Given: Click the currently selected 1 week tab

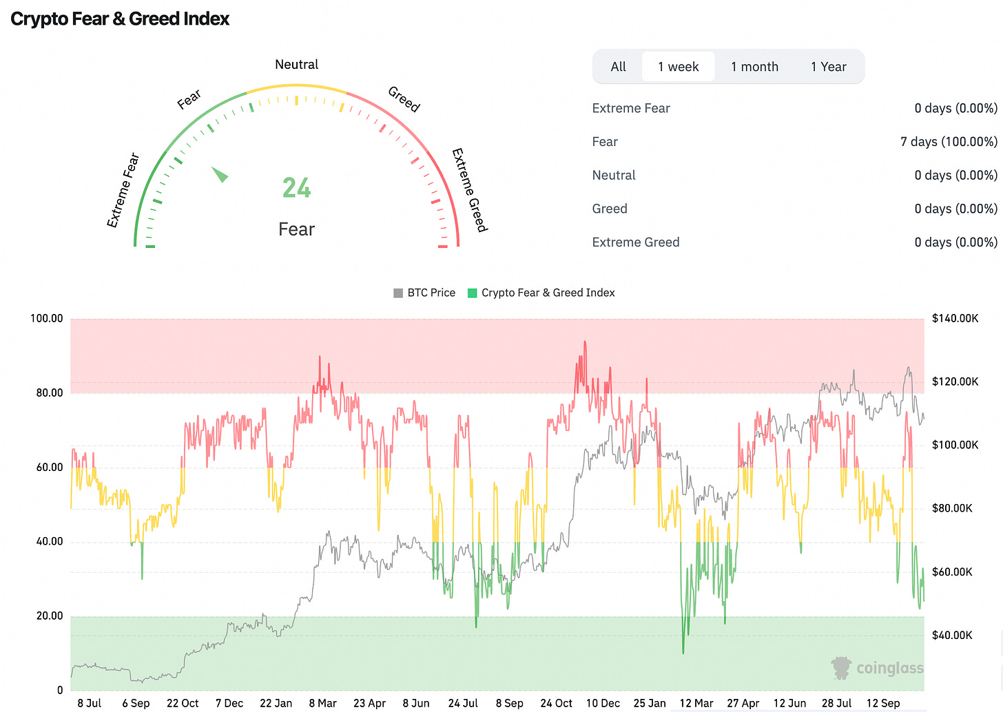Looking at the screenshot, I should (678, 66).
